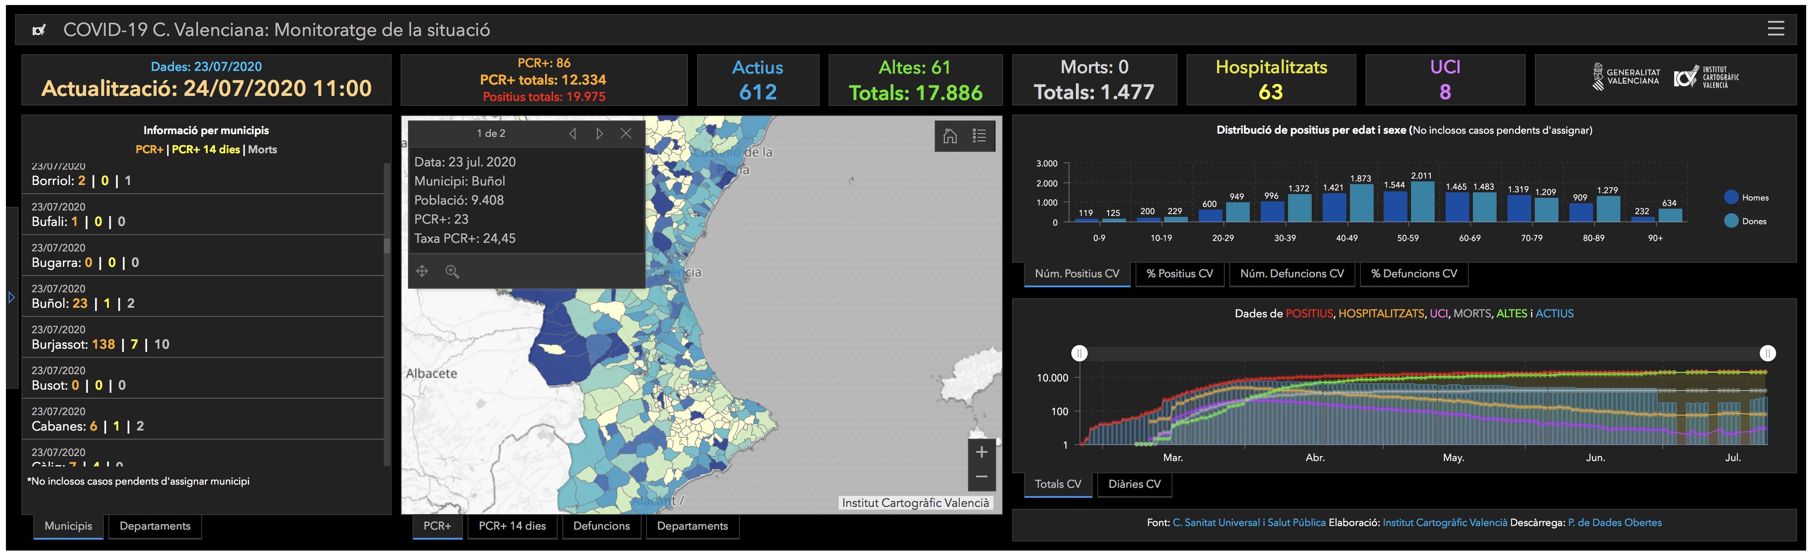Zoom out the map with minus button
The width and height of the screenshot is (1813, 556).
(981, 476)
